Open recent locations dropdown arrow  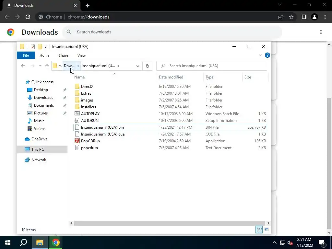click(x=40, y=66)
